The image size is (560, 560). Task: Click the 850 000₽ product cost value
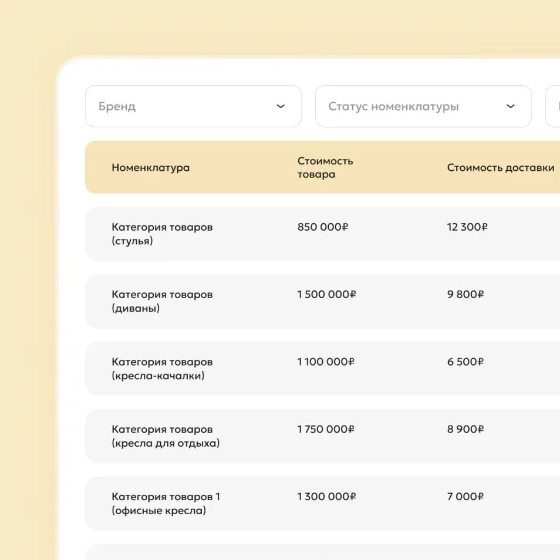[322, 227]
